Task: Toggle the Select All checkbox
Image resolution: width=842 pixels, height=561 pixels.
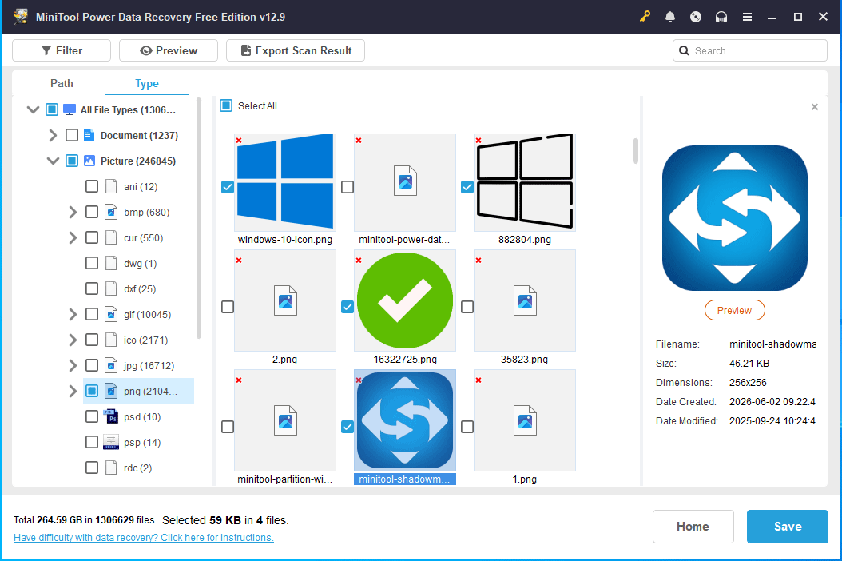Action: click(x=226, y=105)
